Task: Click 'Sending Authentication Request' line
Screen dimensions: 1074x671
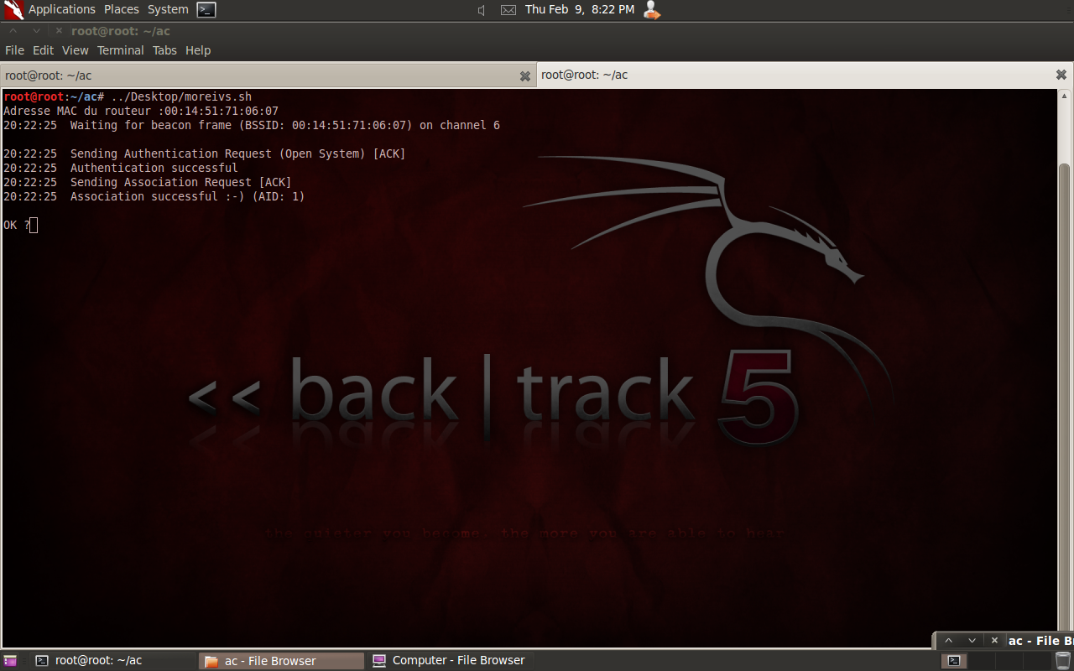Action: pyautogui.click(x=205, y=153)
